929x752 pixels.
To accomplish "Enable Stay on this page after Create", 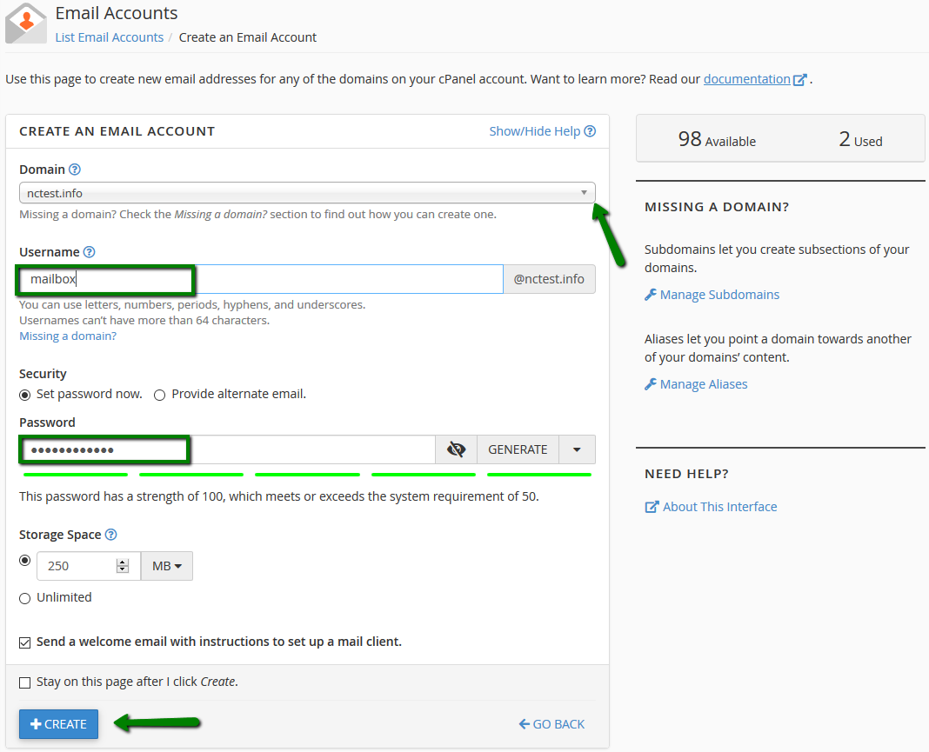I will 24,682.
